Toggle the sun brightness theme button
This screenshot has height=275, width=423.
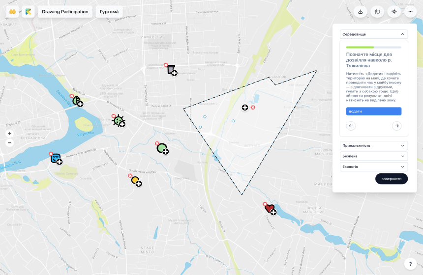coord(394,12)
